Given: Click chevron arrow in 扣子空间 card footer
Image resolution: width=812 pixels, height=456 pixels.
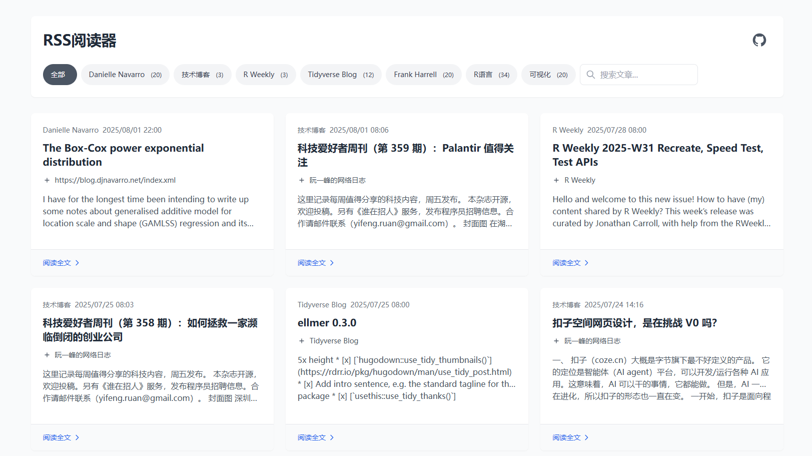Looking at the screenshot, I should [x=586, y=437].
